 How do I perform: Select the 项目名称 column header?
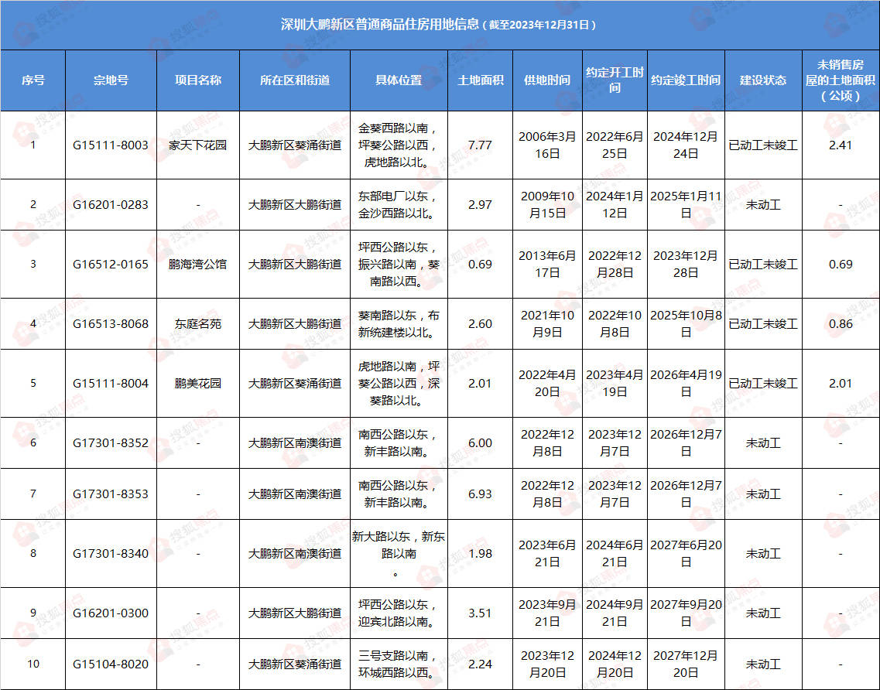(197, 80)
